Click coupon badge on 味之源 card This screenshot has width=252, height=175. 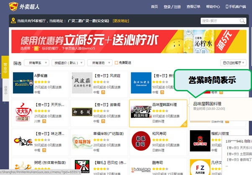coord(44,150)
